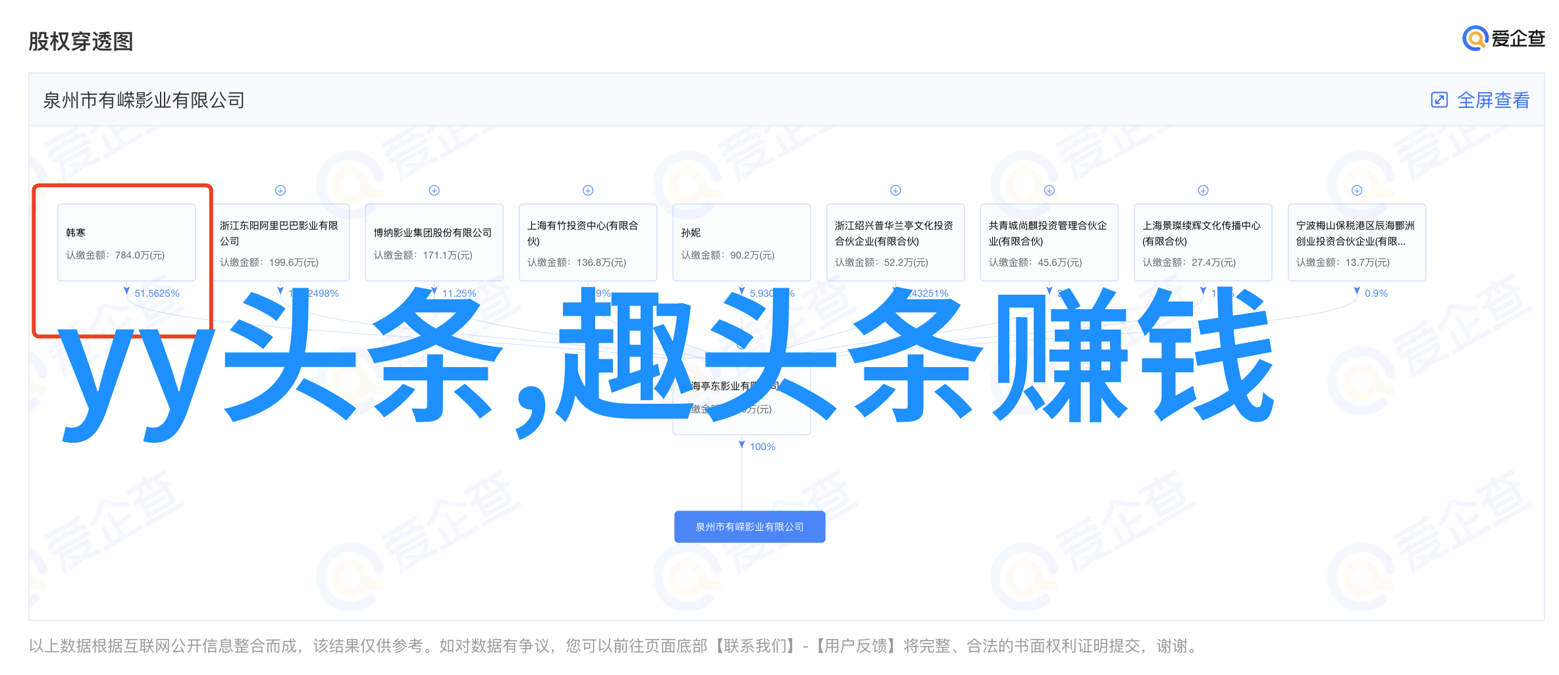Click 认缴金额 171.1万(元) text
The image size is (1559, 675).
tap(423, 255)
